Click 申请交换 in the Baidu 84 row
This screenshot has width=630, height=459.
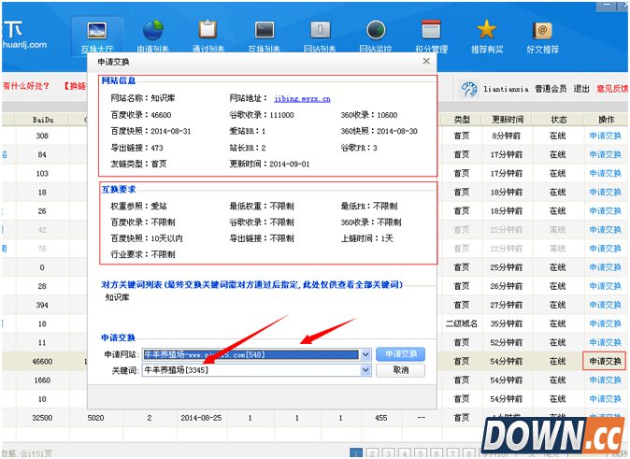click(x=605, y=155)
